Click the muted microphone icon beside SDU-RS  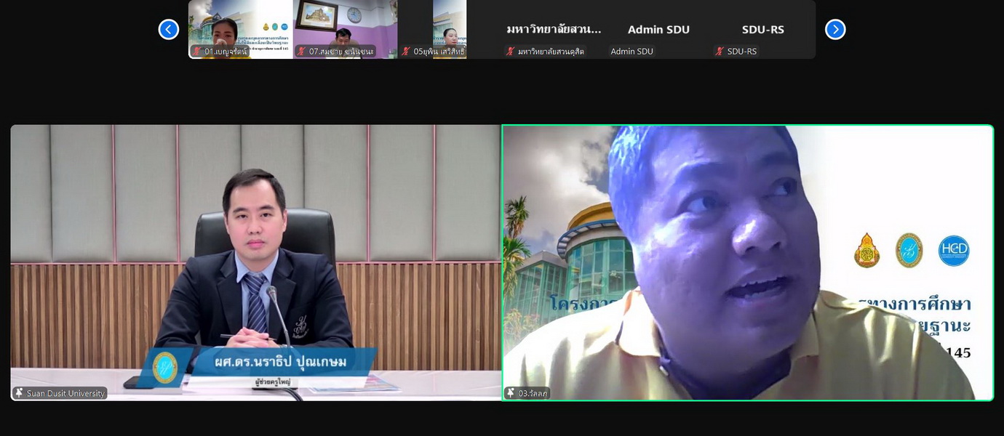pyautogui.click(x=720, y=52)
